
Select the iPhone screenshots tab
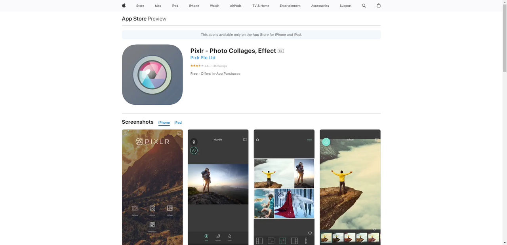pos(164,122)
